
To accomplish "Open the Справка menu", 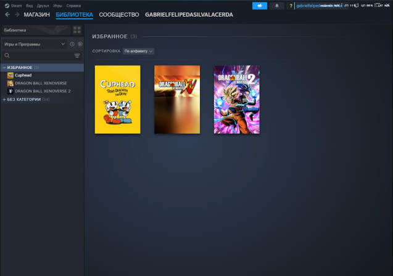I will (73, 6).
